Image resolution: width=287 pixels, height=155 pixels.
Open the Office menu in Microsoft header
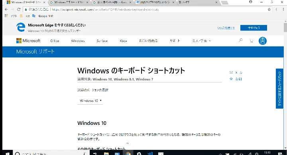pyautogui.click(x=55, y=41)
